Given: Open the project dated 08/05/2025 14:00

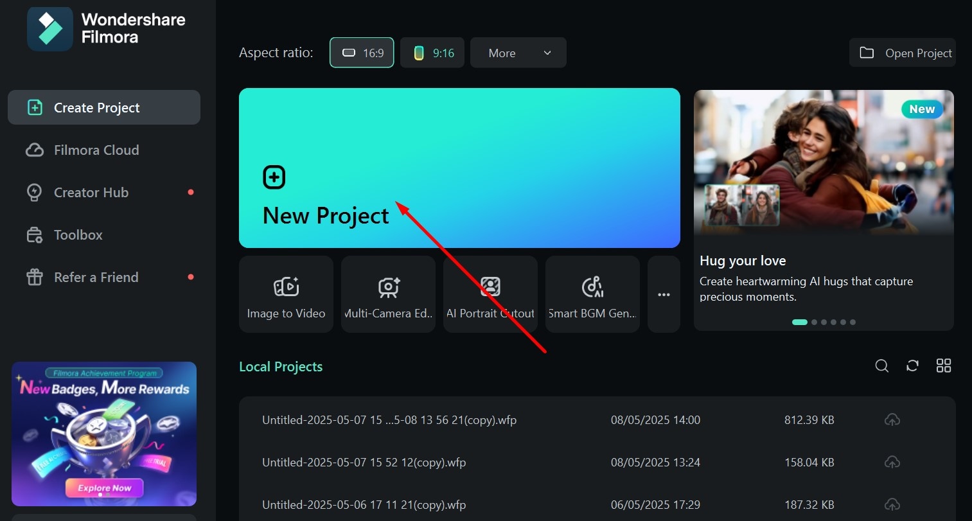Looking at the screenshot, I should coord(597,420).
